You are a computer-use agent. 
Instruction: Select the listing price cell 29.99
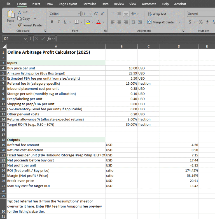(121, 73)
